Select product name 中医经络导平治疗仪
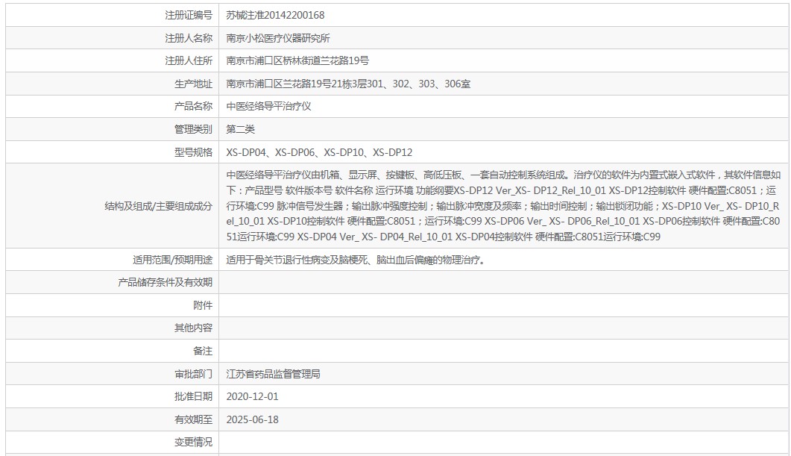This screenshot has width=791, height=456. (268, 107)
